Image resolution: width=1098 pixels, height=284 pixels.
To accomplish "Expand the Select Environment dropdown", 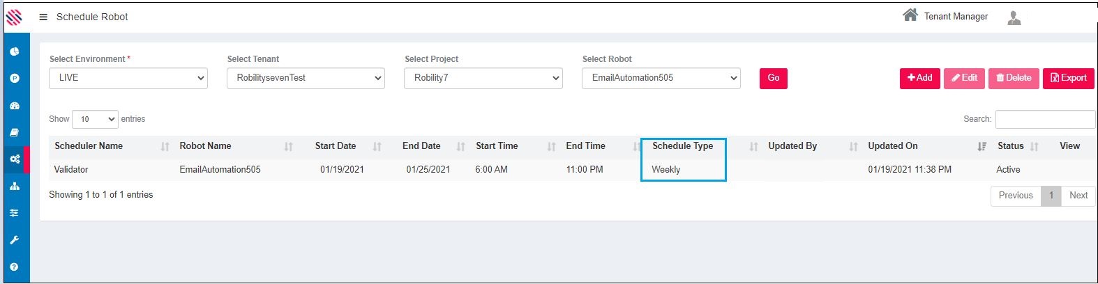I will coord(128,78).
